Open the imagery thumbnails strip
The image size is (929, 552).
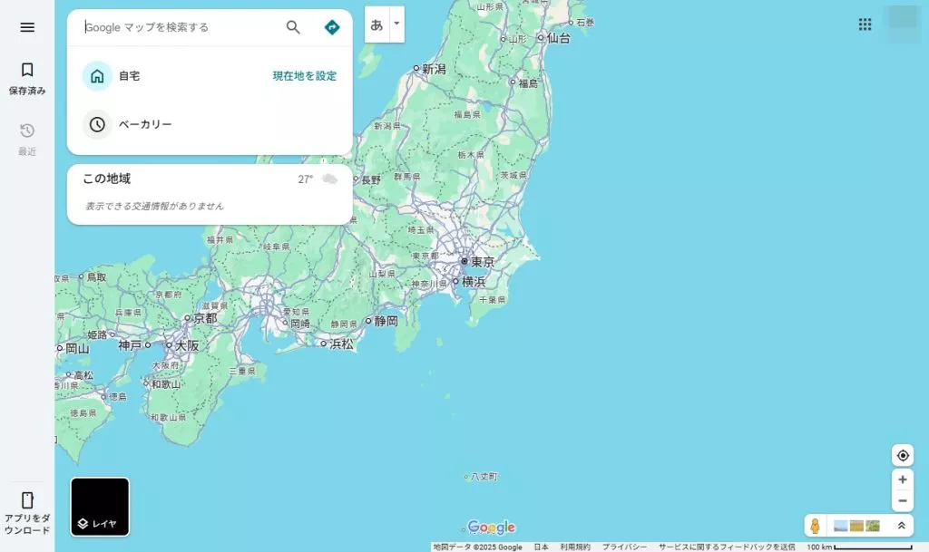(x=856, y=526)
